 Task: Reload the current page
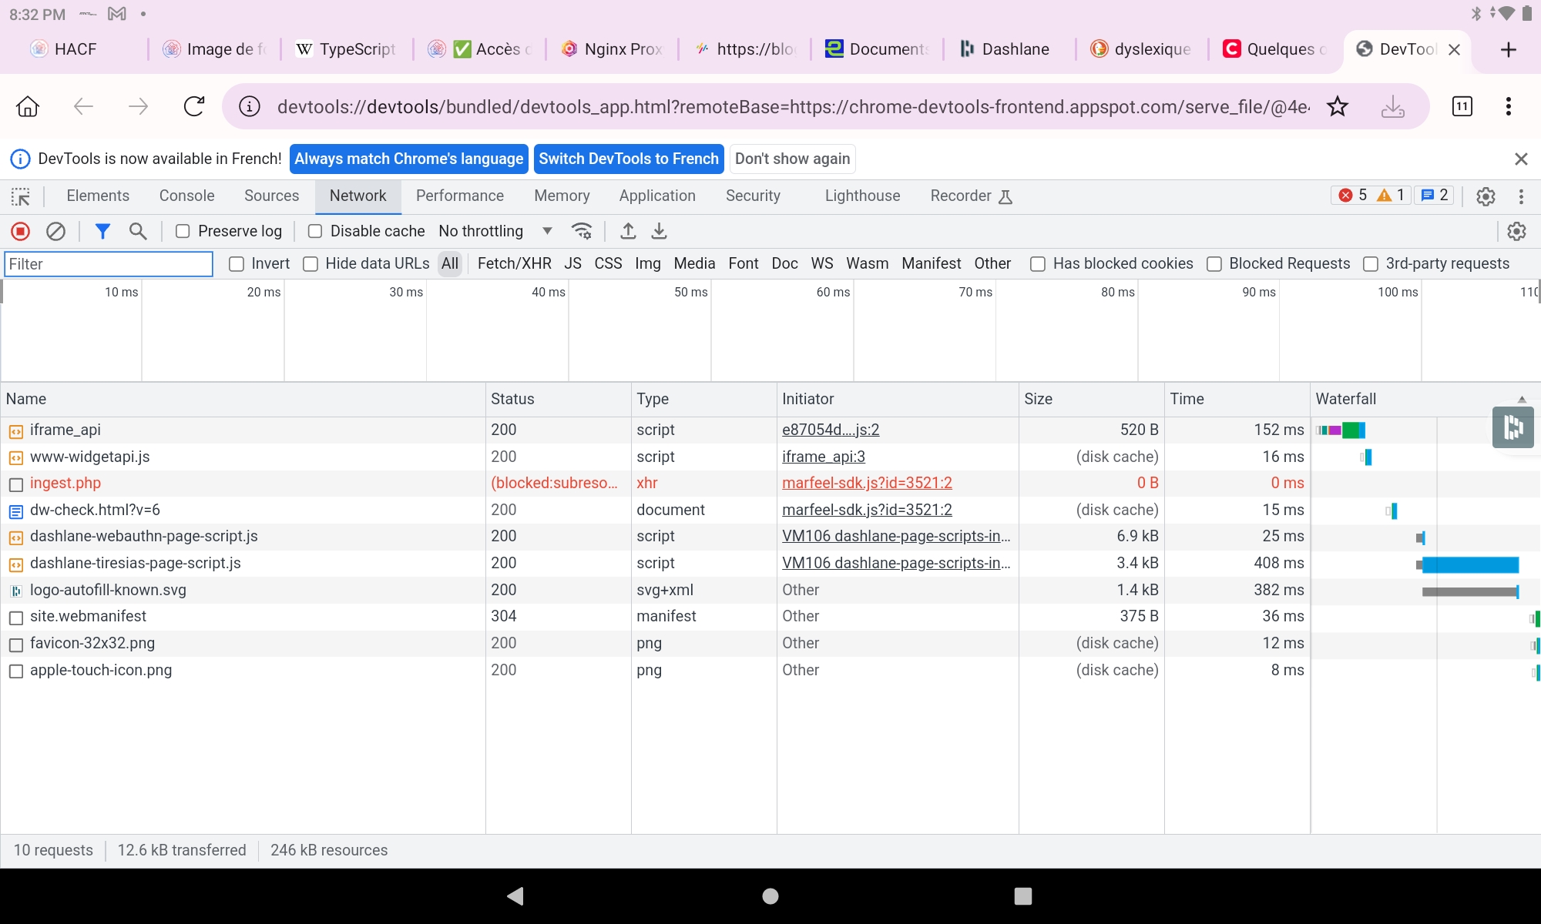194,106
